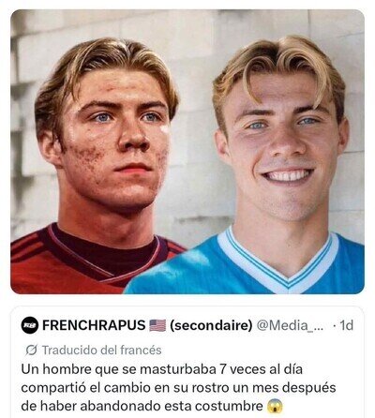Click the Traducido del francés label
Viewport: 375px width, 418px height.
tap(102, 351)
